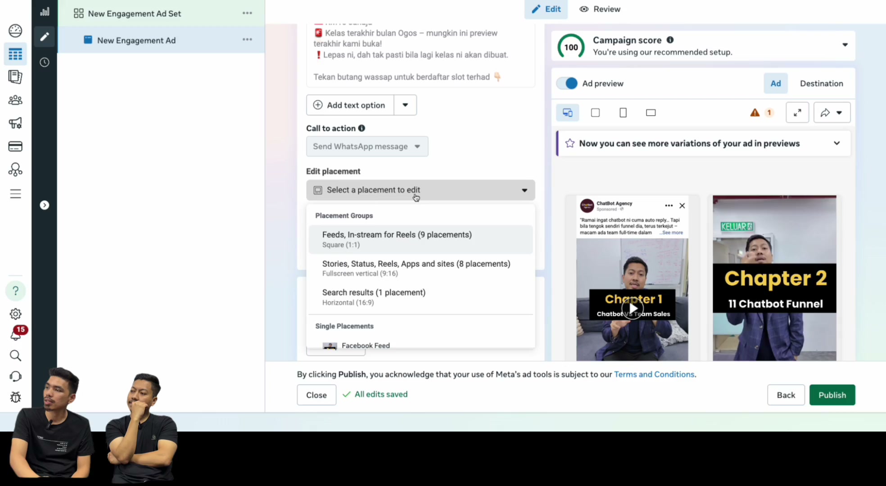Image resolution: width=886 pixels, height=486 pixels.
Task: Open the clock history icon
Action: coord(44,62)
